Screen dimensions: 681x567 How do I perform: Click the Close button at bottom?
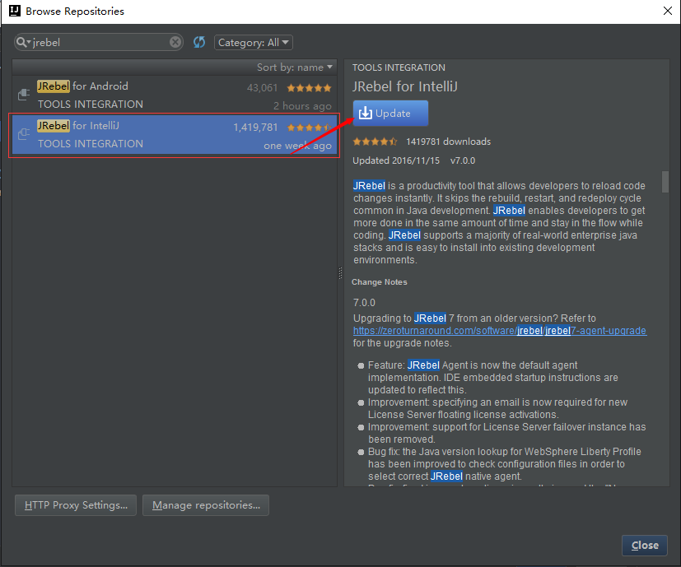tap(645, 546)
